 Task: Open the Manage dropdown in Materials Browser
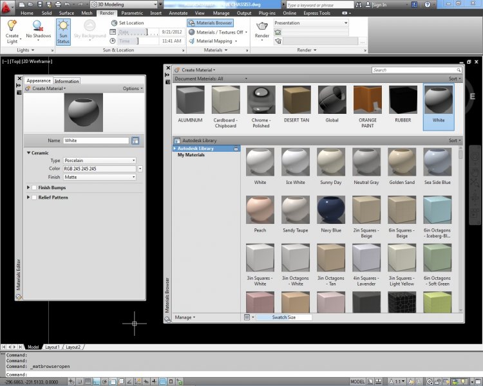pos(185,317)
